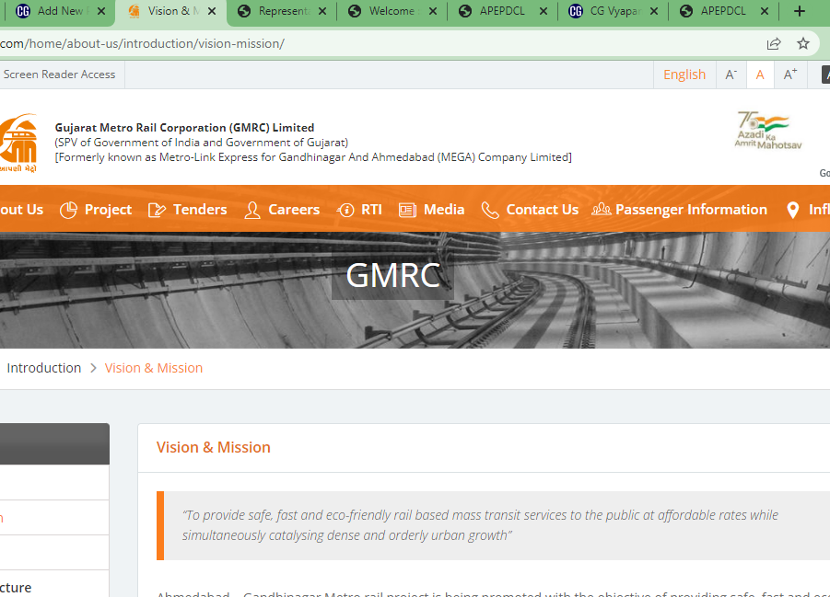The height and width of the screenshot is (597, 830).
Task: Click the Vision & Mission breadcrumb
Action: pos(154,368)
